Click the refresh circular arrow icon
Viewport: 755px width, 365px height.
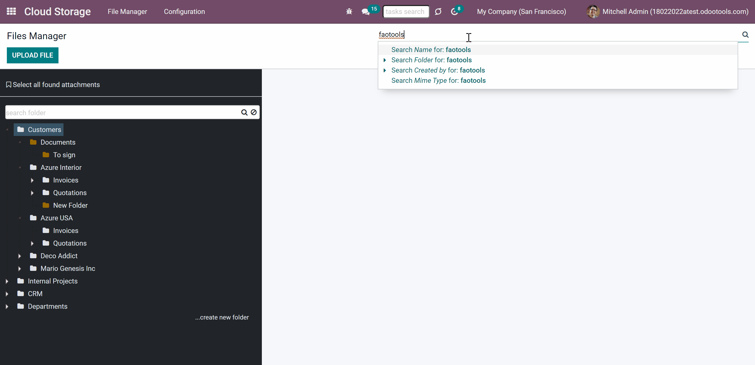click(x=438, y=12)
